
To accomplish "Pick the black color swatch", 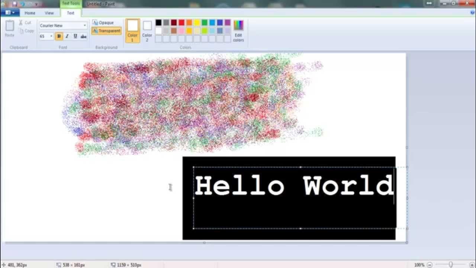I will point(158,23).
